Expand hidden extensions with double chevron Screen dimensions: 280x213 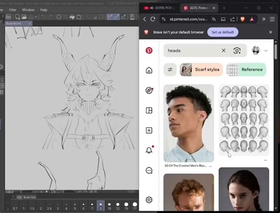click(264, 19)
